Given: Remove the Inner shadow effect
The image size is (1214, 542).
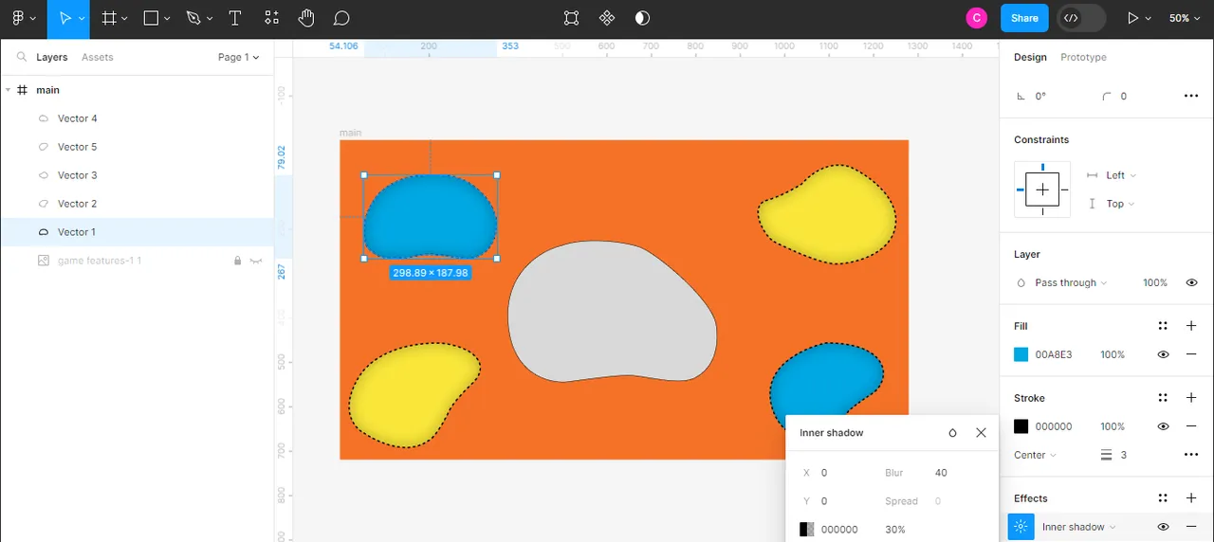Looking at the screenshot, I should [1191, 527].
